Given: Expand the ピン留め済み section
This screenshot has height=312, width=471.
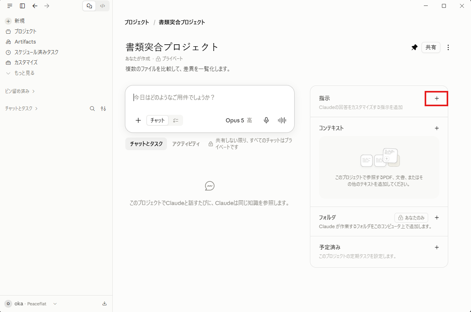Looking at the screenshot, I should coord(20,91).
